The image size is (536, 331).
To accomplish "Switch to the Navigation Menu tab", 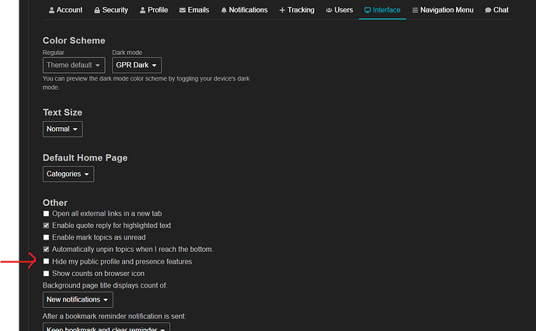I will [444, 10].
